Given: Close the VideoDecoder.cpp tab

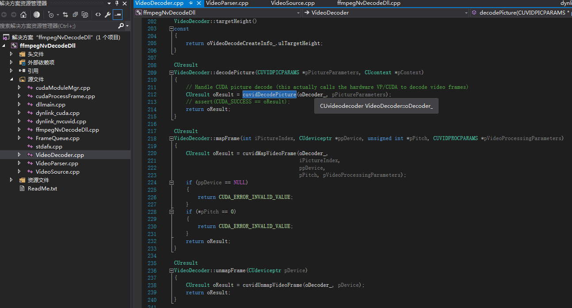Looking at the screenshot, I should coord(198,3).
